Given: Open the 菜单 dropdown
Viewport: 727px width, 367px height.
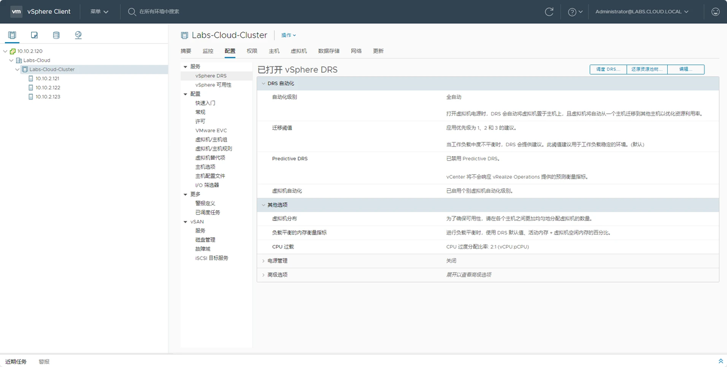Looking at the screenshot, I should coord(99,12).
